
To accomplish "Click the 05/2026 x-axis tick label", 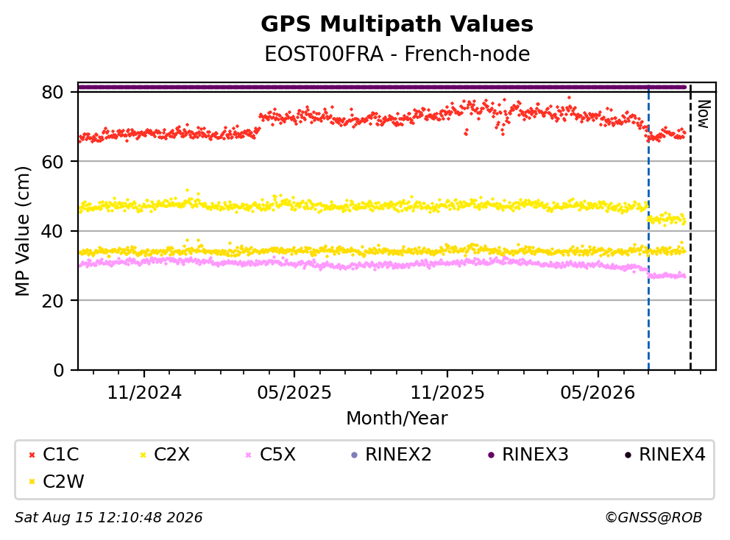I will click(598, 393).
